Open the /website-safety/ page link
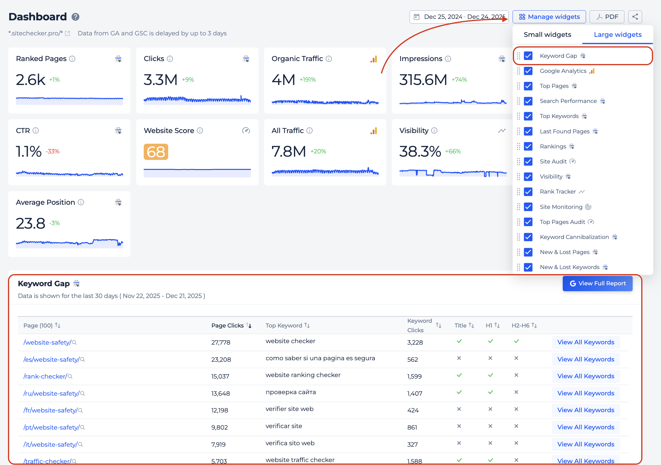Image resolution: width=661 pixels, height=465 pixels. click(x=47, y=342)
